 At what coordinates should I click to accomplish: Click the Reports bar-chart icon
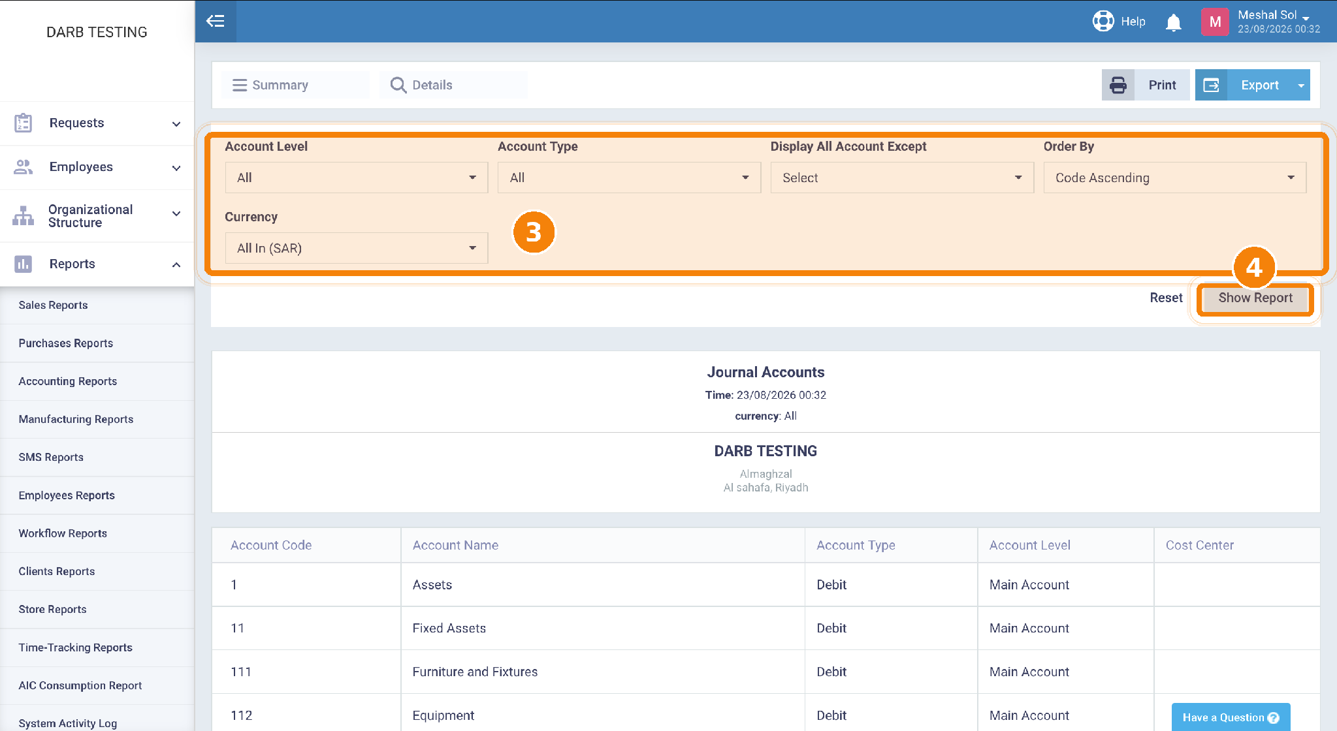pyautogui.click(x=24, y=264)
